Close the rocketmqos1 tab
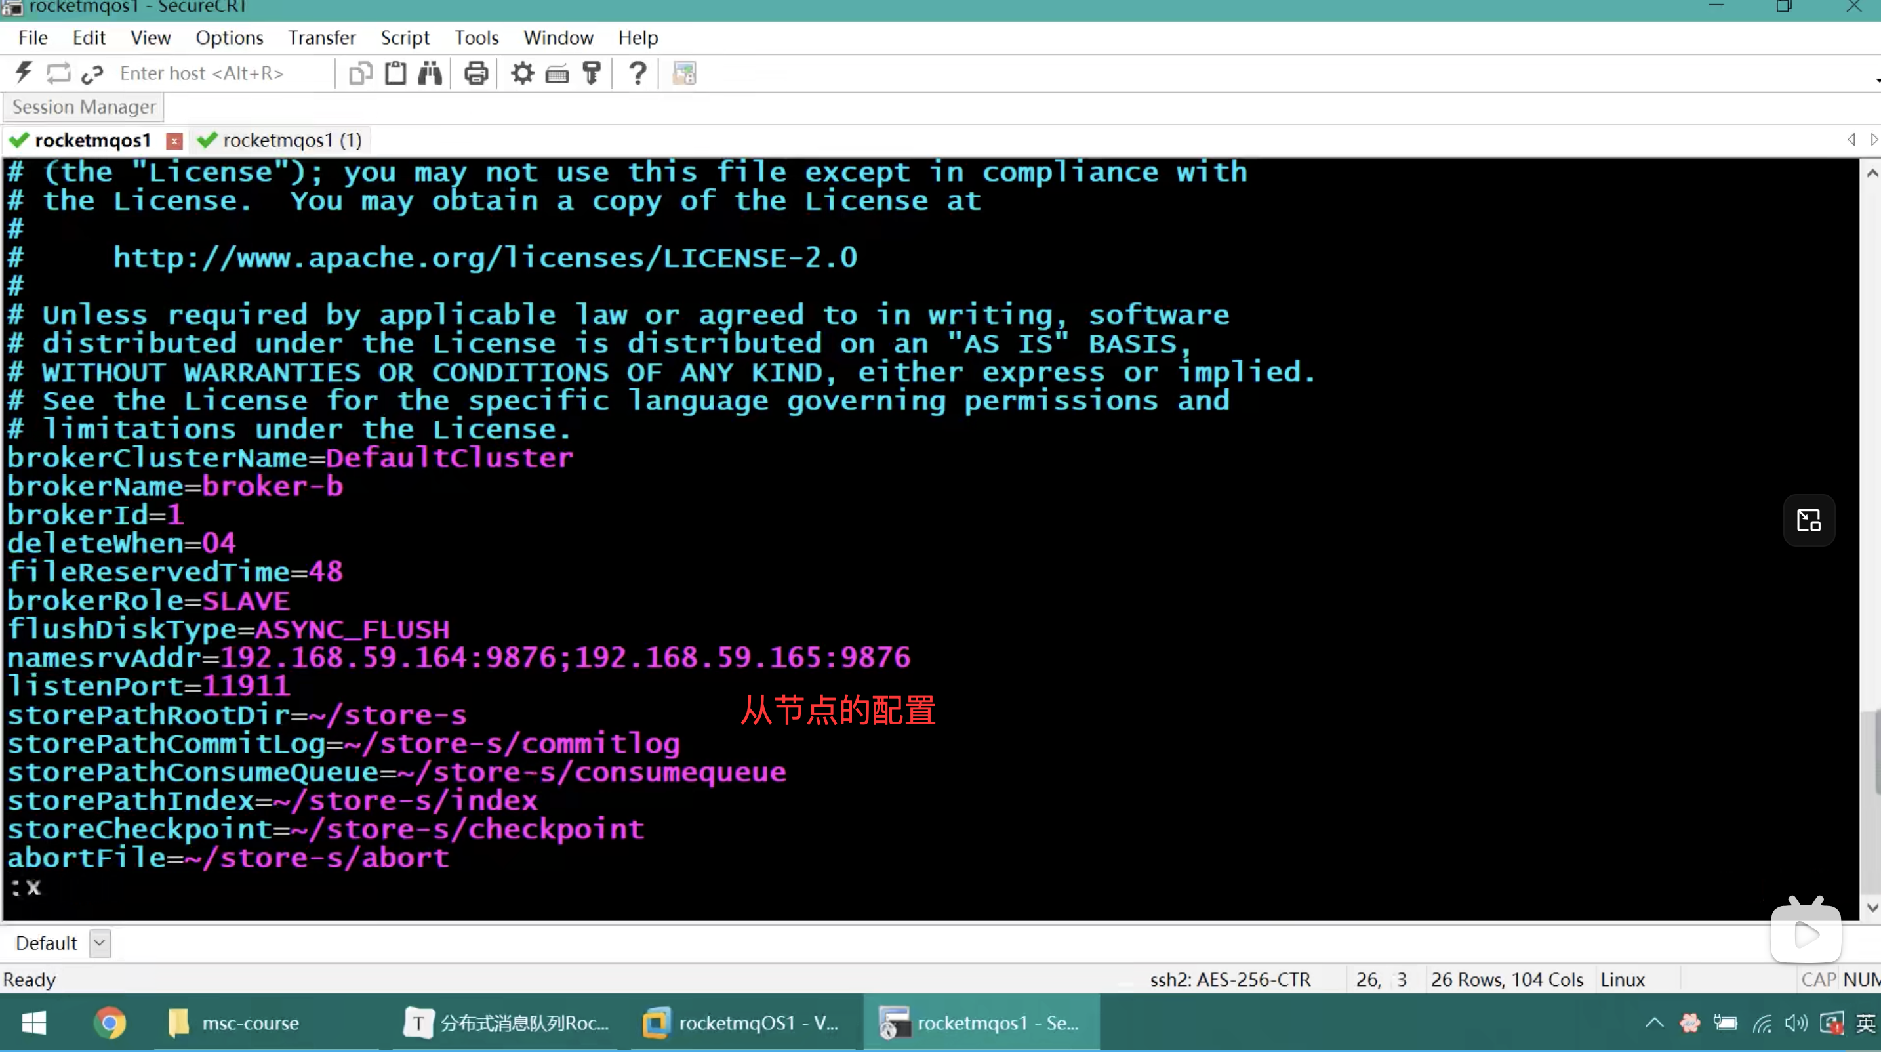This screenshot has width=1881, height=1055. tap(174, 141)
